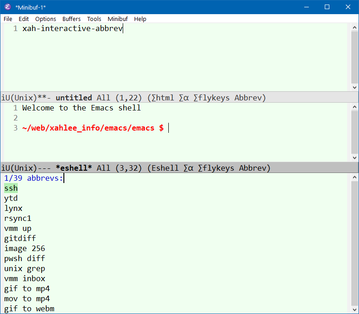
Task: Click scroll up arrow in untitled buffer pane
Action: [x=354, y=27]
